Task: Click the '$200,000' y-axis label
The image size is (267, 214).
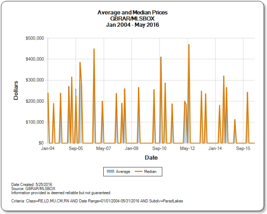Action: pyautogui.click(x=35, y=101)
